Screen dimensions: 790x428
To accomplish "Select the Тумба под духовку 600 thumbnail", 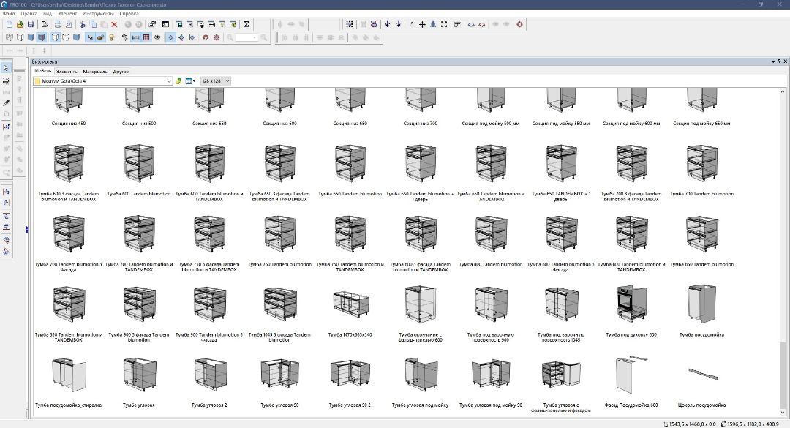I will pos(631,306).
